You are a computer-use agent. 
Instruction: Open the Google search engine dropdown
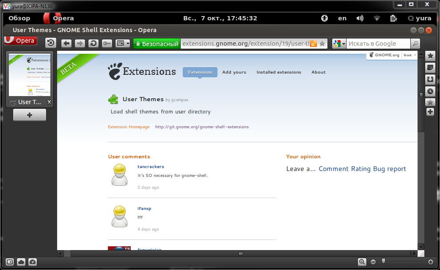(339, 44)
